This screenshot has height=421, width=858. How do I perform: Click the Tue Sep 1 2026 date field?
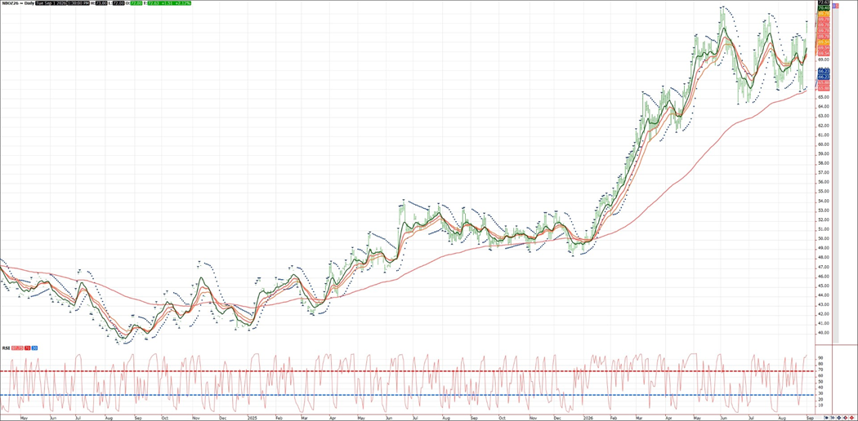[51, 2]
